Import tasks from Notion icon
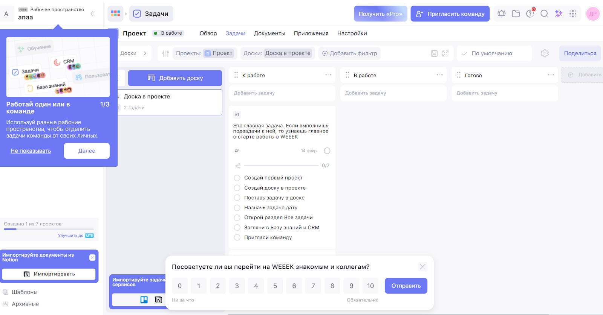Screen dimensions: 603x315 158,300
